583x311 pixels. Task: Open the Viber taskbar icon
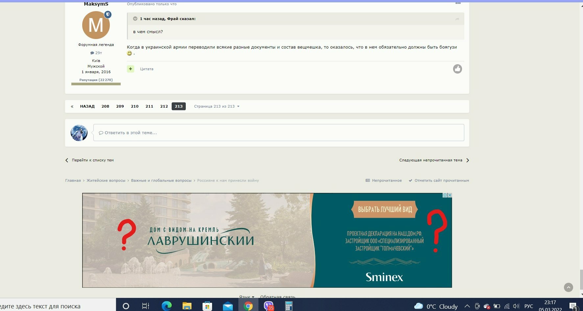point(269,306)
